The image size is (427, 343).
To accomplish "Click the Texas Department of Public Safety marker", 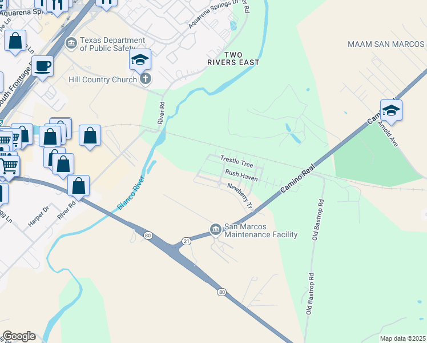I will point(71,43).
